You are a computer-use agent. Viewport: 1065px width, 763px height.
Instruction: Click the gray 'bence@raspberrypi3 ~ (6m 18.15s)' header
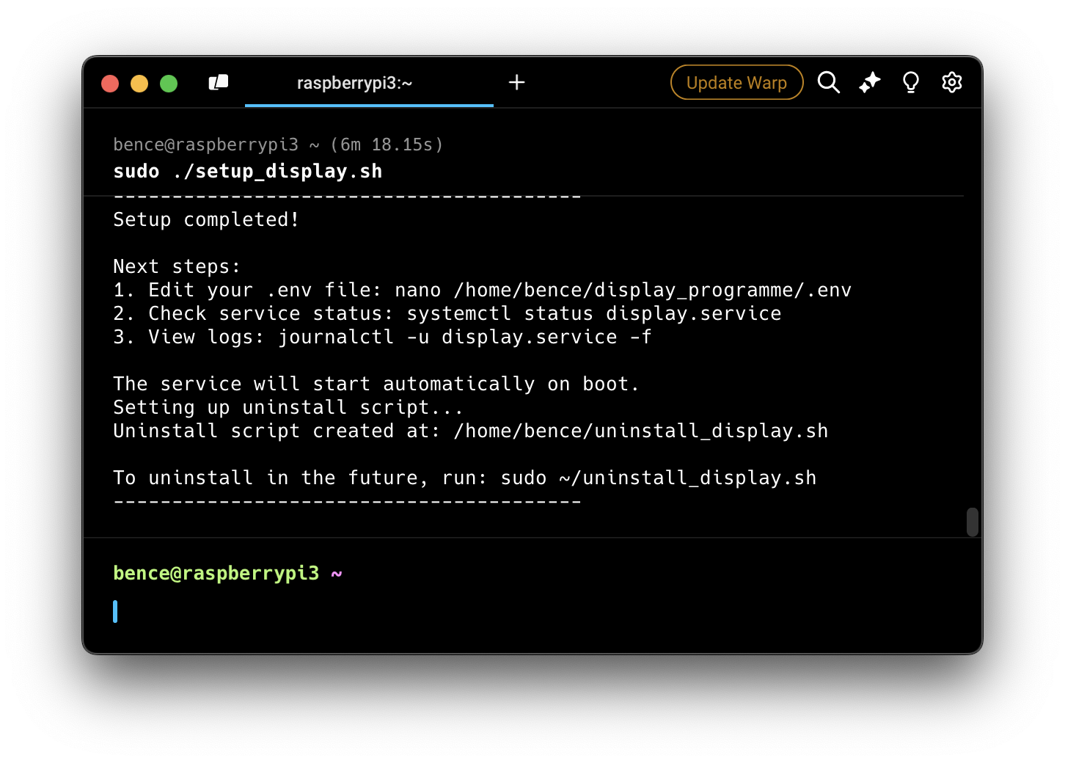pos(278,145)
